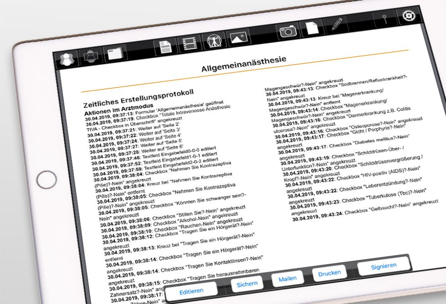This screenshot has width=446, height=304.
Task: Click the Allgemeinanästhesie document title
Action: point(243,64)
